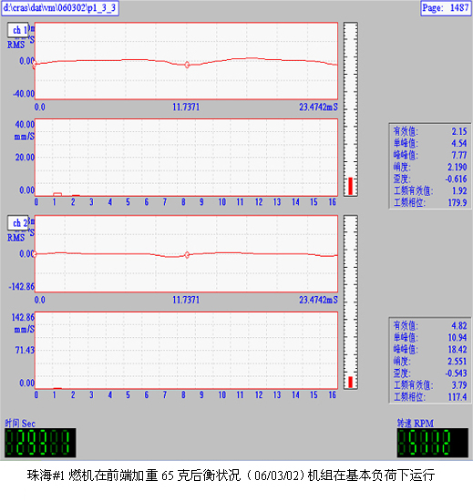Click the 转速 RPM digital speed display
Screen dimensions: 473x501
point(432,443)
